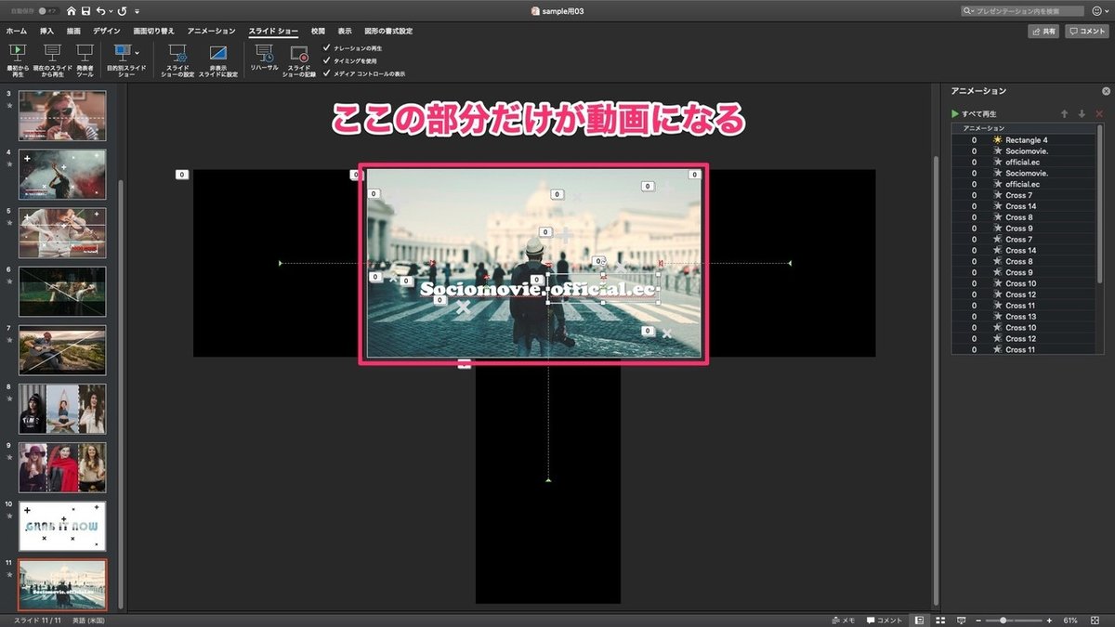
Task: Click the Share (共有) button
Action: [x=1043, y=31]
